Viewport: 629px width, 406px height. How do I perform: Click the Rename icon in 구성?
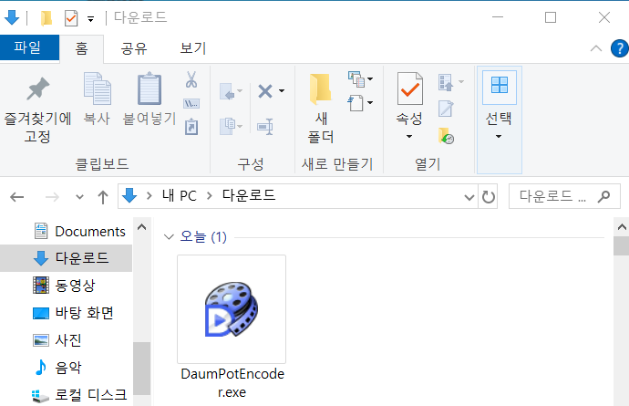click(x=265, y=127)
